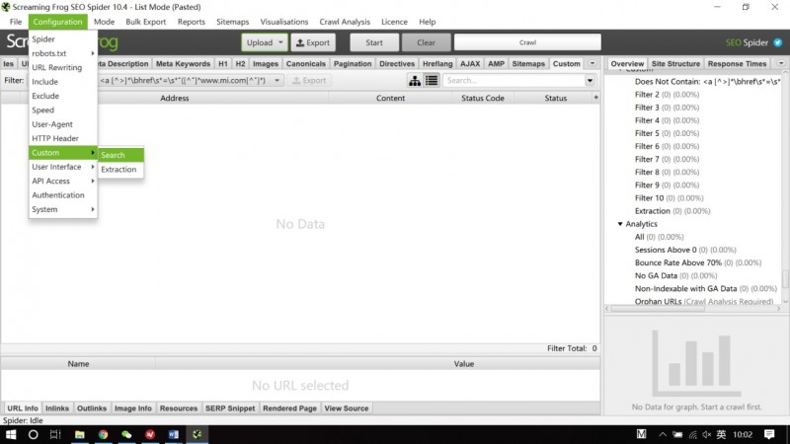
Task: Open Word from the taskbar
Action: (x=174, y=434)
